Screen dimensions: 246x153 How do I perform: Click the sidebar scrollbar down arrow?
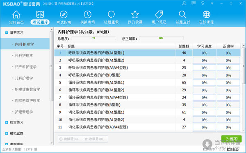52,143
